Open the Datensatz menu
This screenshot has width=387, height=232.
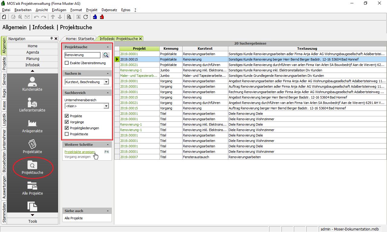(x=109, y=10)
